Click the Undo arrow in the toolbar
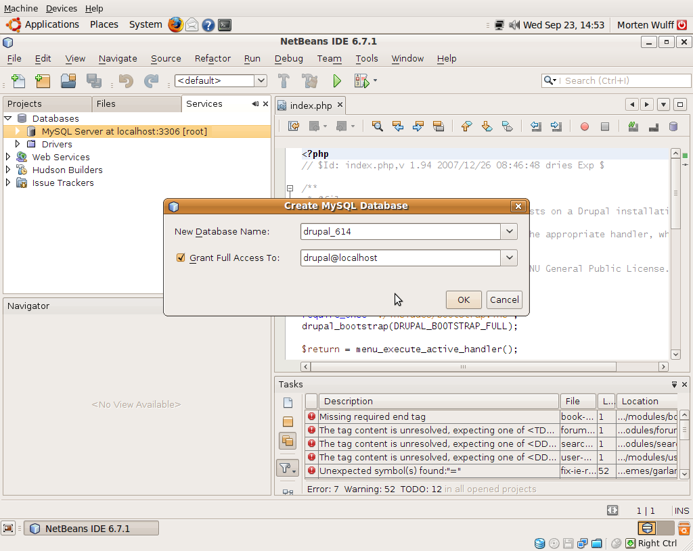The image size is (693, 551). tap(126, 81)
